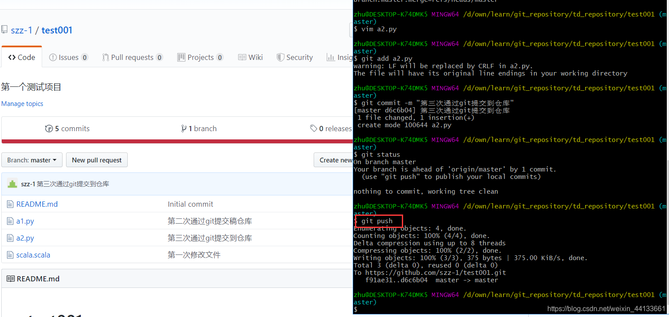Image resolution: width=669 pixels, height=317 pixels.
Task: Click the Insights graph icon
Action: tap(330, 57)
